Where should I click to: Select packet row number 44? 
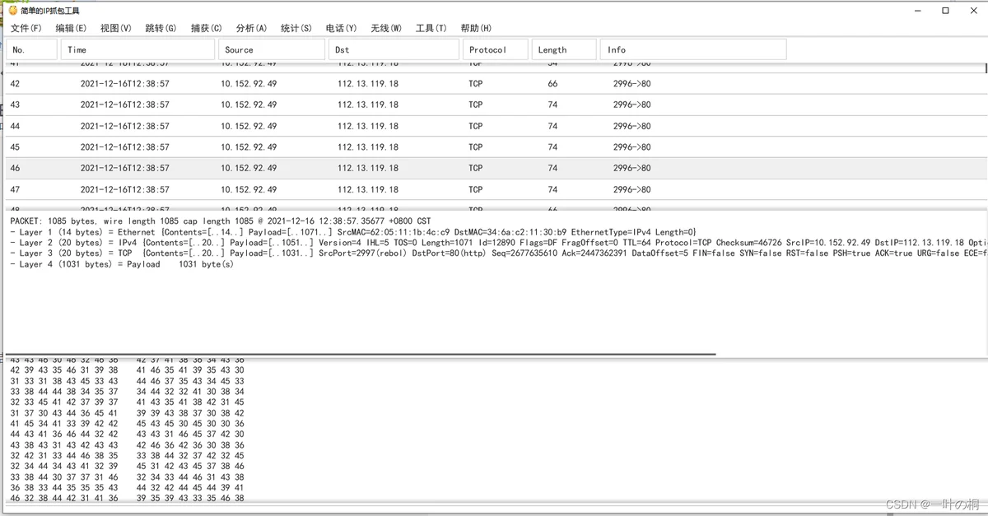click(494, 126)
